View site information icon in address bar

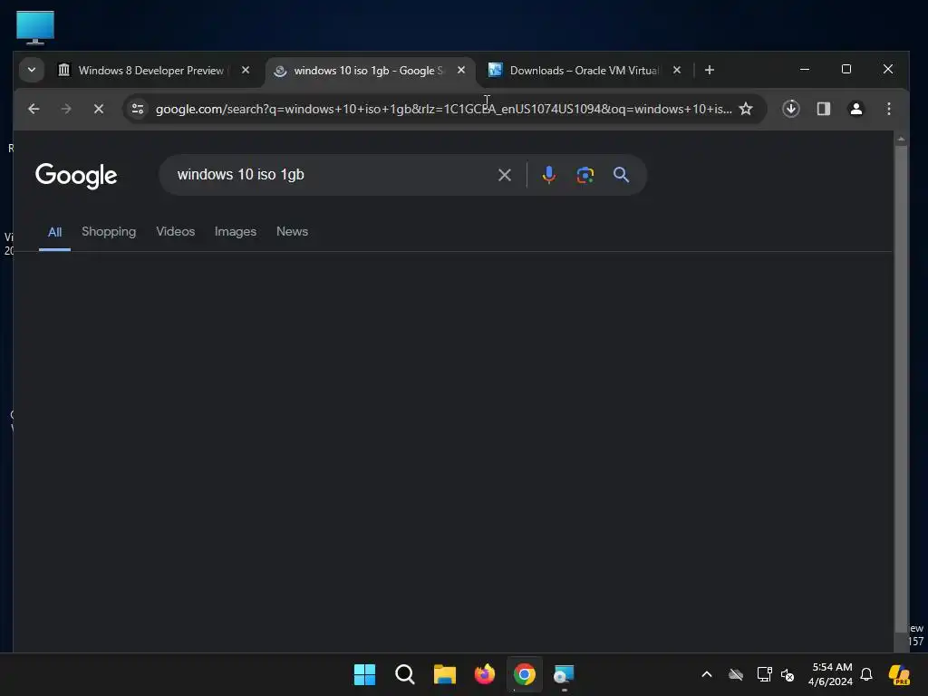pos(138,109)
